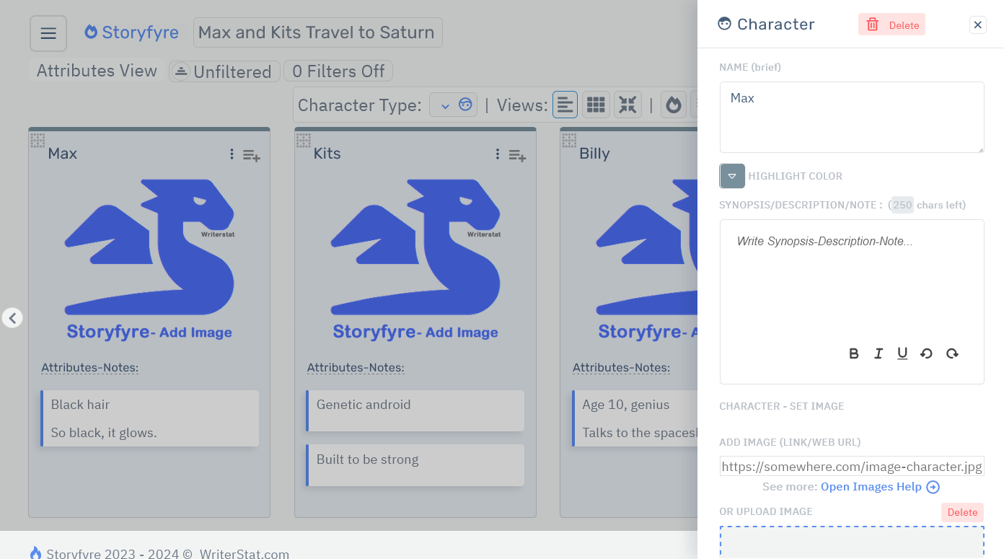
Task: Open the hamburger menu next to Storyfyre logo
Action: [48, 32]
